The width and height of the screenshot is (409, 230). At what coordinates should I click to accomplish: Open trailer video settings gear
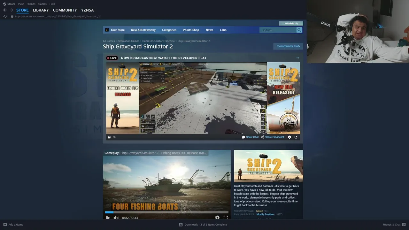tap(217, 218)
